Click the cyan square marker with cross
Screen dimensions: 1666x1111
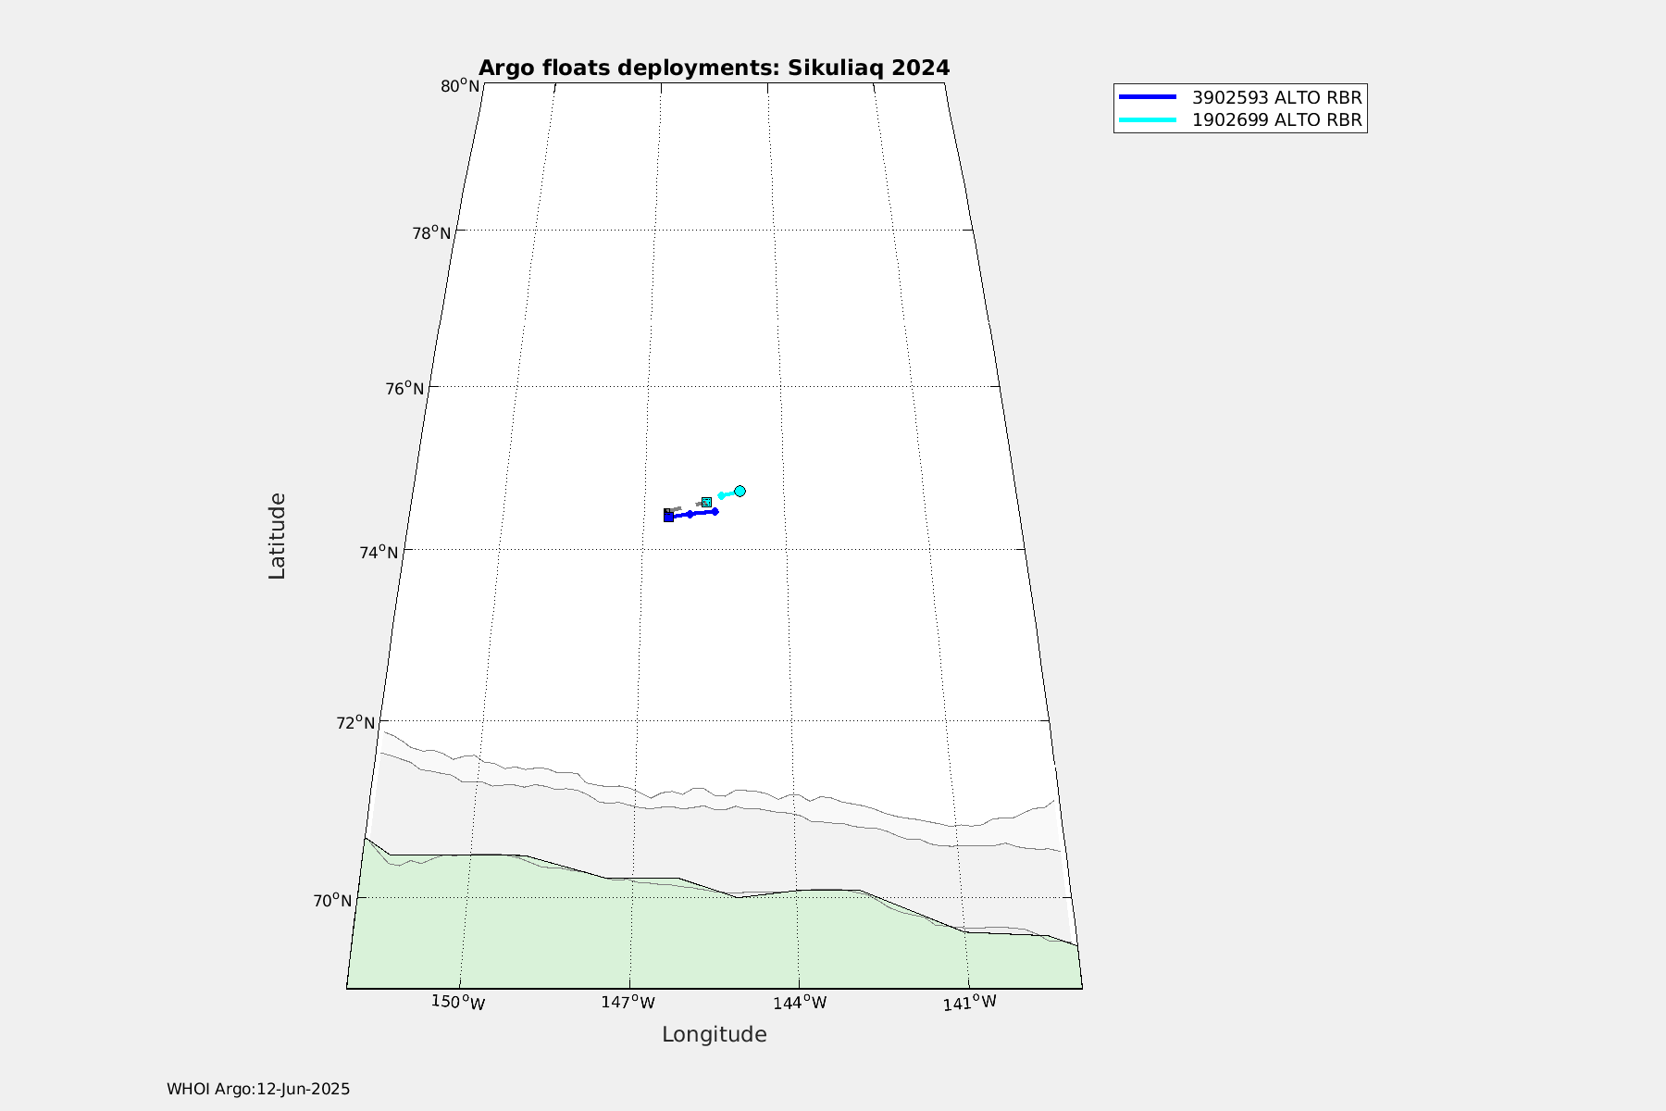coord(706,502)
